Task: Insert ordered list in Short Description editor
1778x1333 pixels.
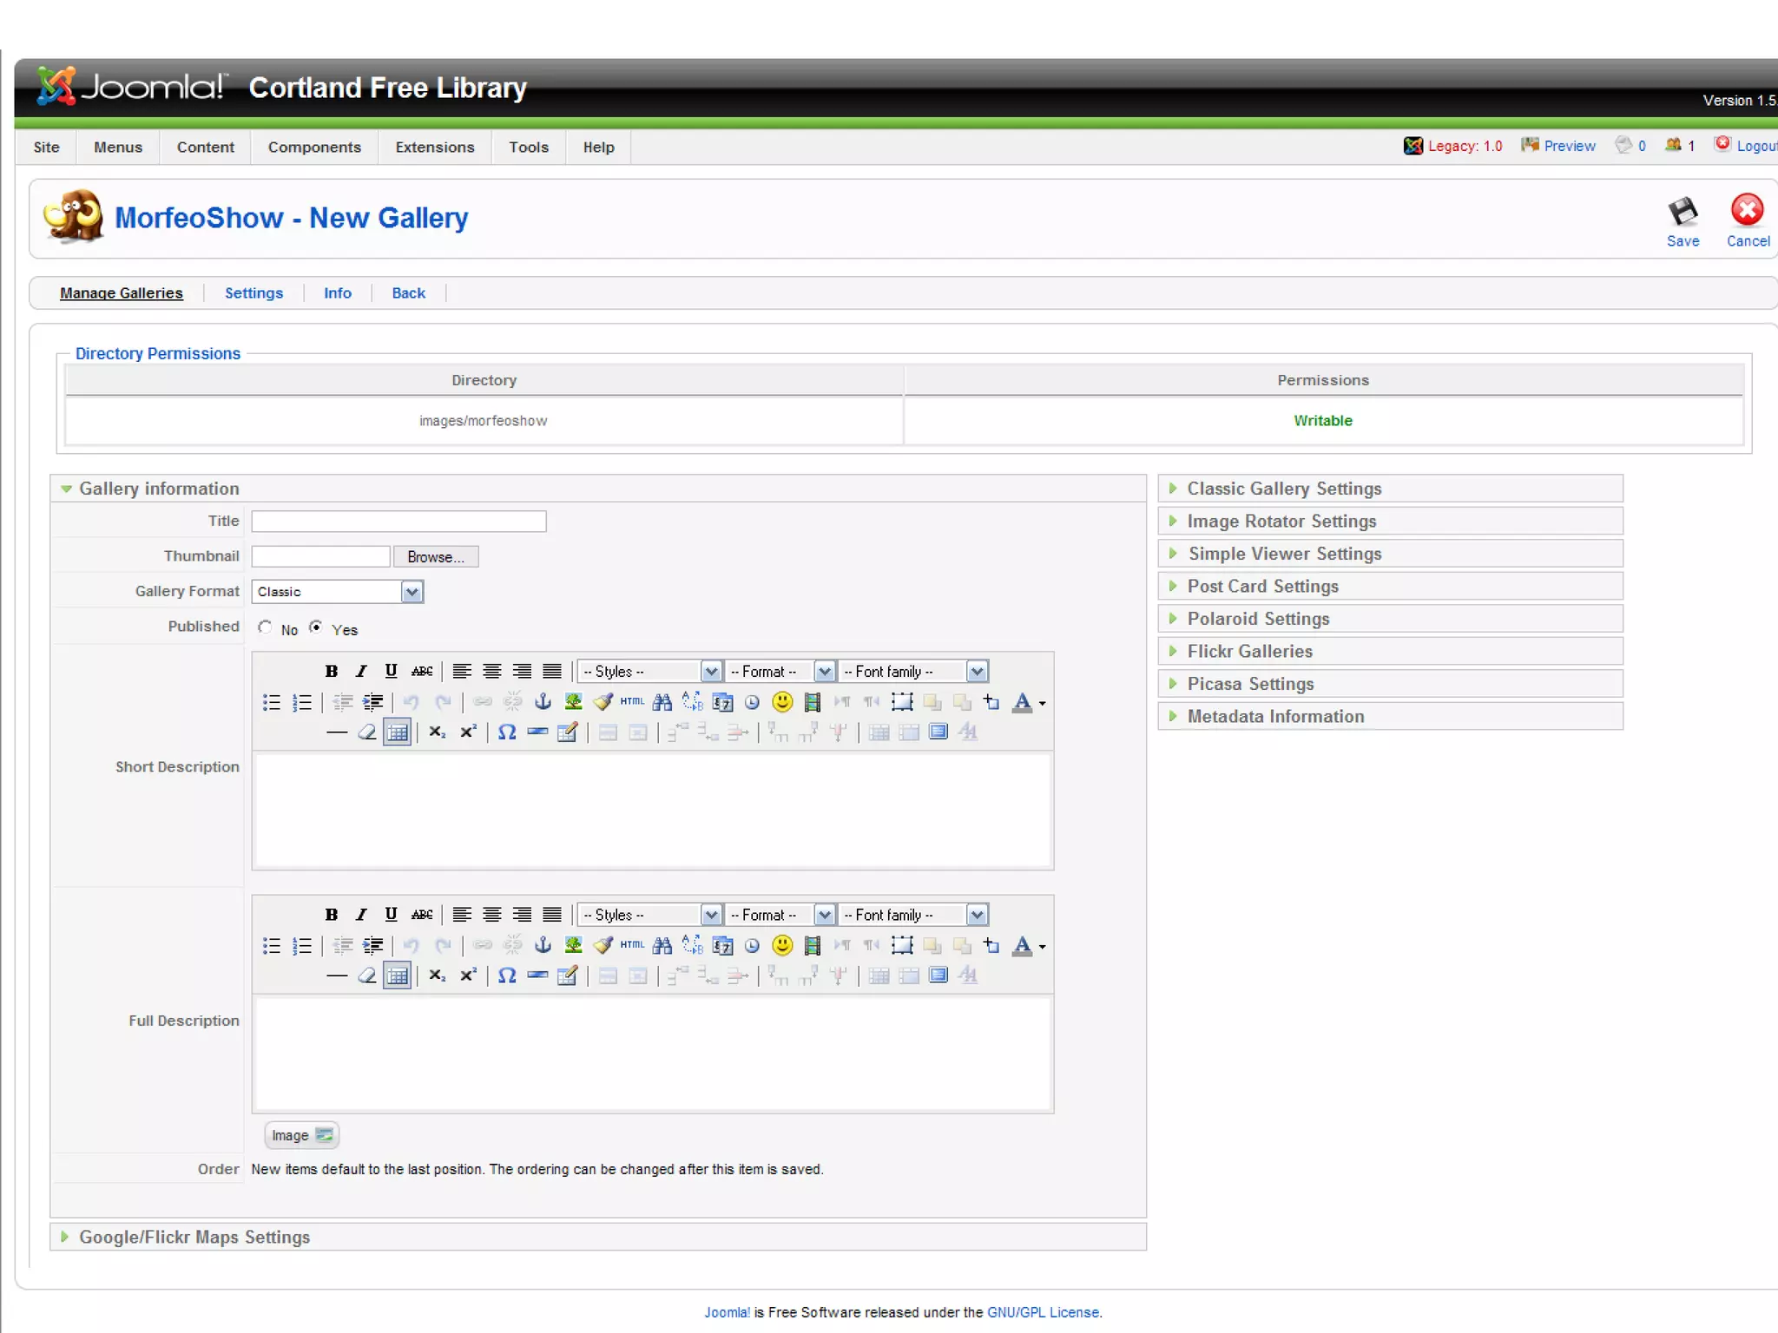Action: tap(301, 701)
